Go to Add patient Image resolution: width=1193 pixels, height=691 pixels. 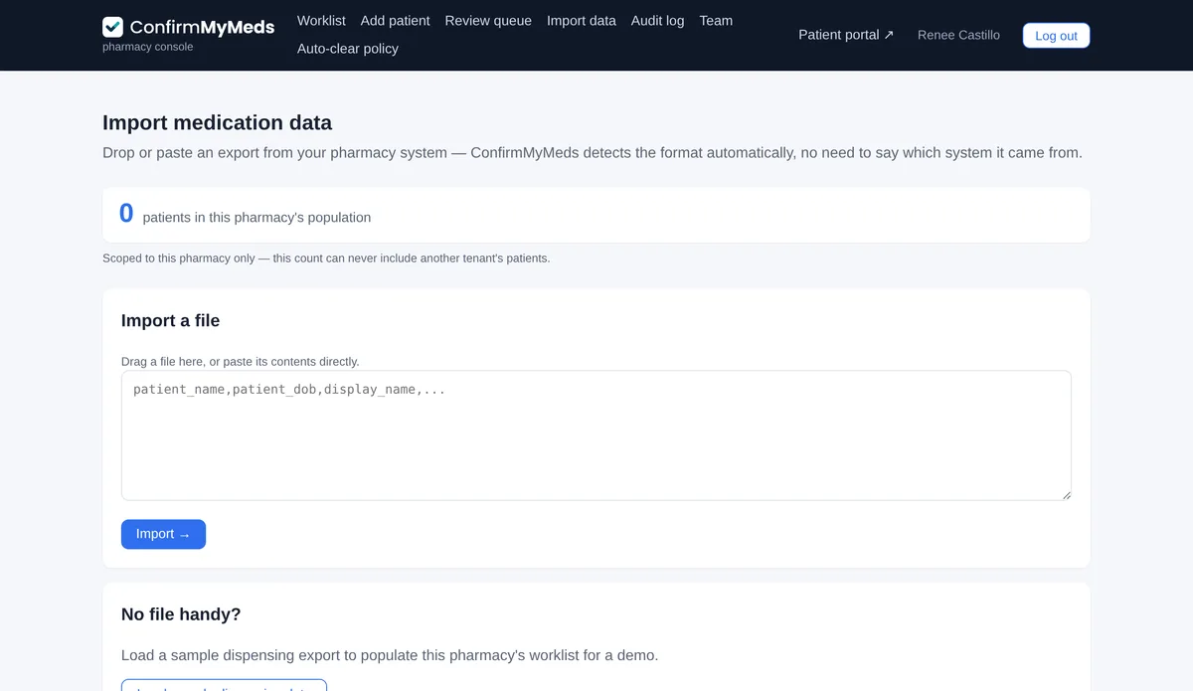point(396,21)
